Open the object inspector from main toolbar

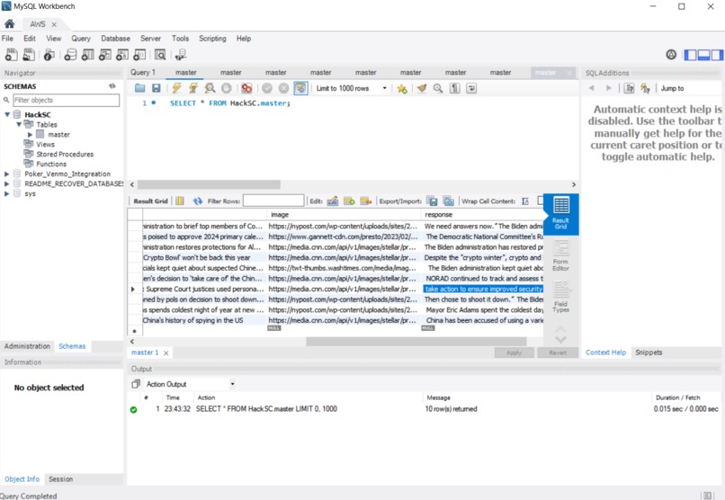[x=49, y=55]
